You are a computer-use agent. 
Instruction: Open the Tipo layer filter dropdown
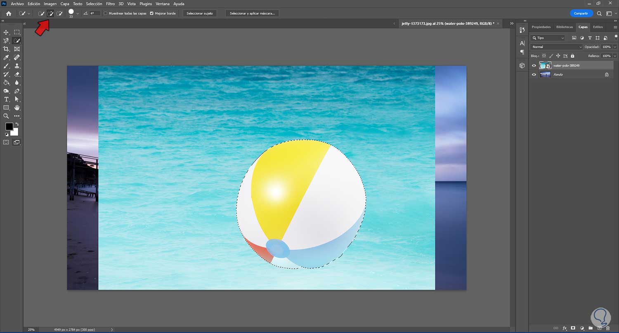[548, 38]
